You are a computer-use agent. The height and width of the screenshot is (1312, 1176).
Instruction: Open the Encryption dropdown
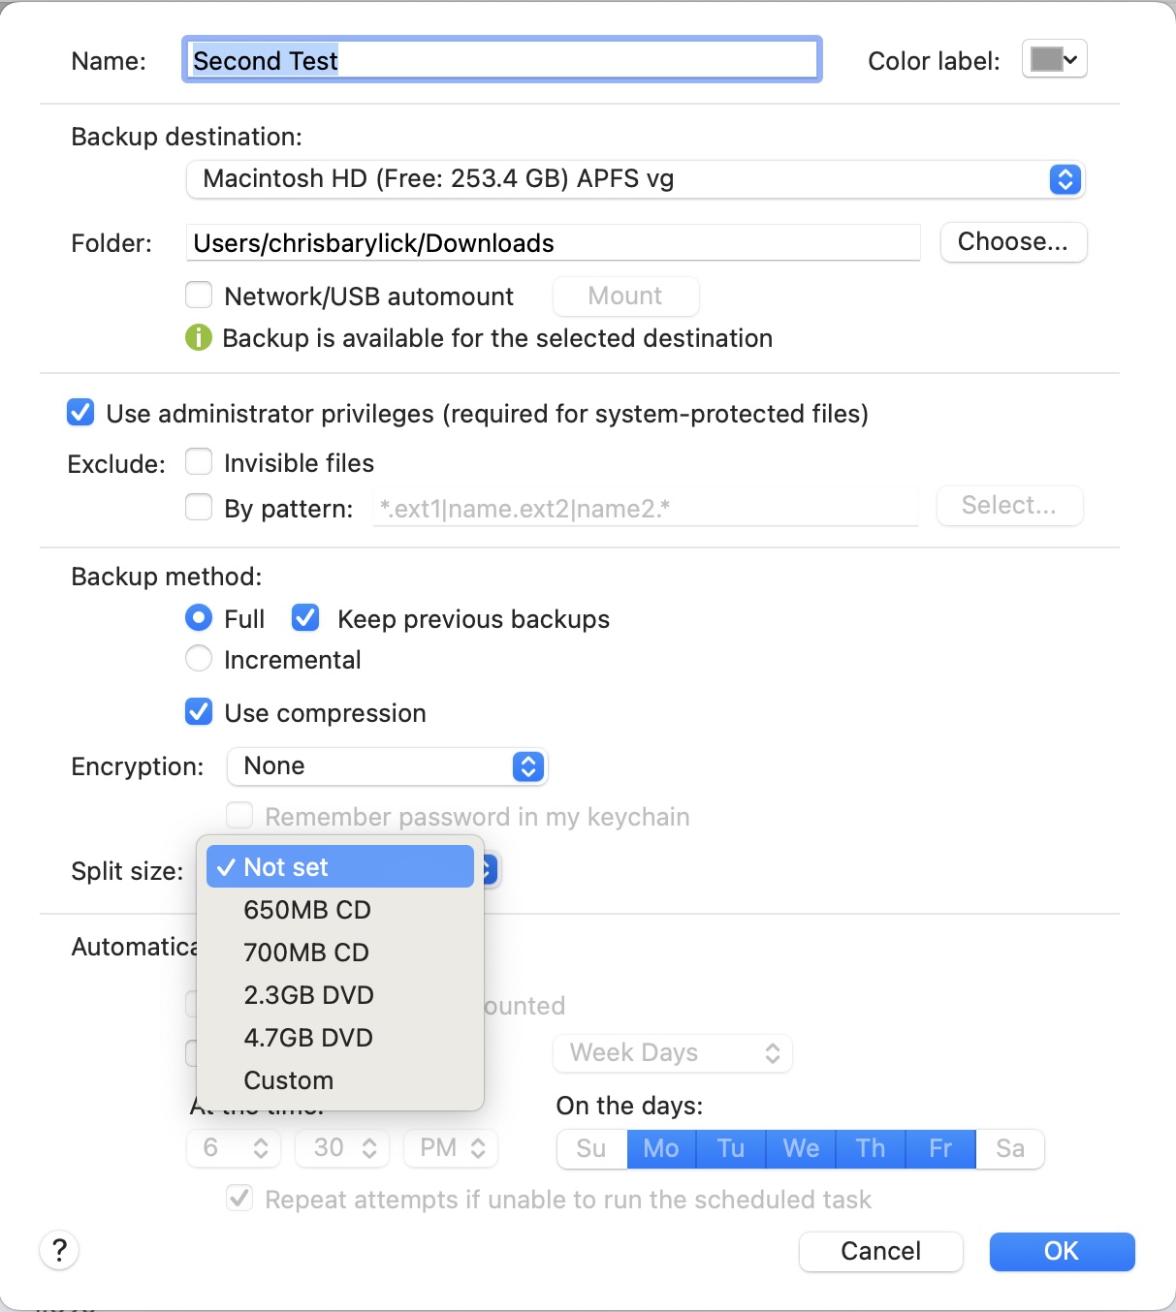tap(387, 765)
